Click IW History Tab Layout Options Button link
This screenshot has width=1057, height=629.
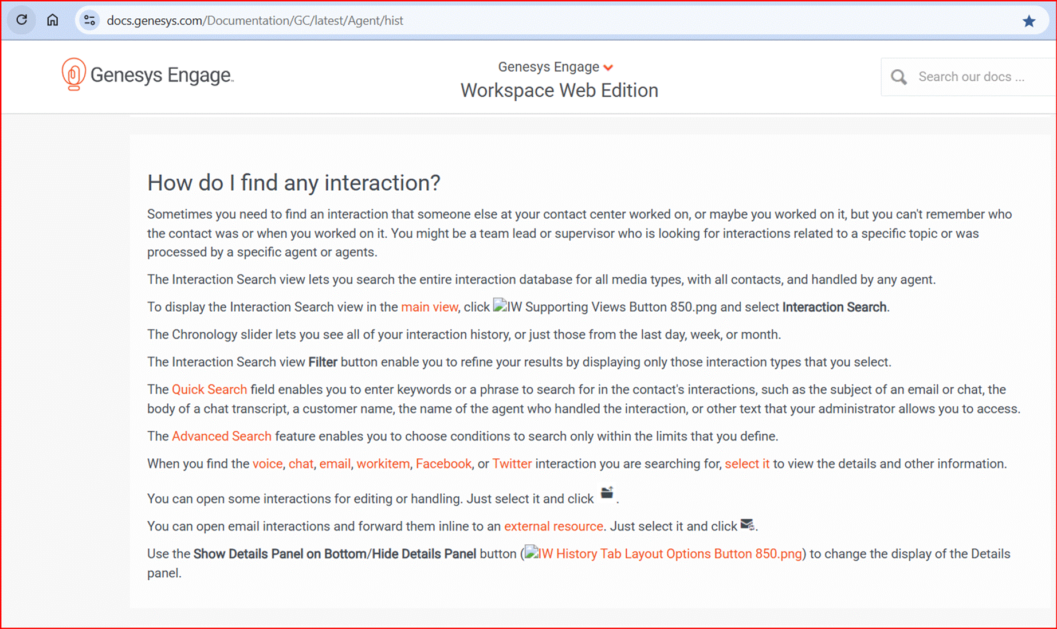pyautogui.click(x=663, y=554)
